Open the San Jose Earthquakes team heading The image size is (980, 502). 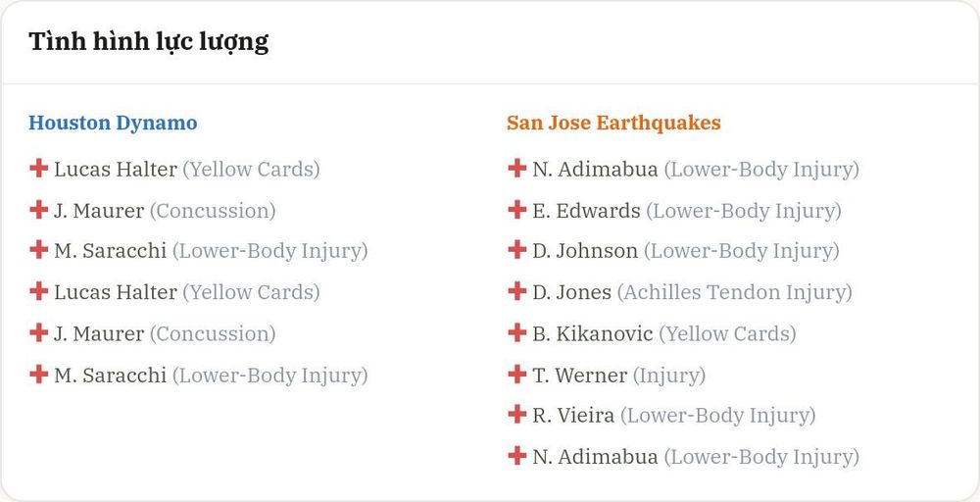[613, 123]
